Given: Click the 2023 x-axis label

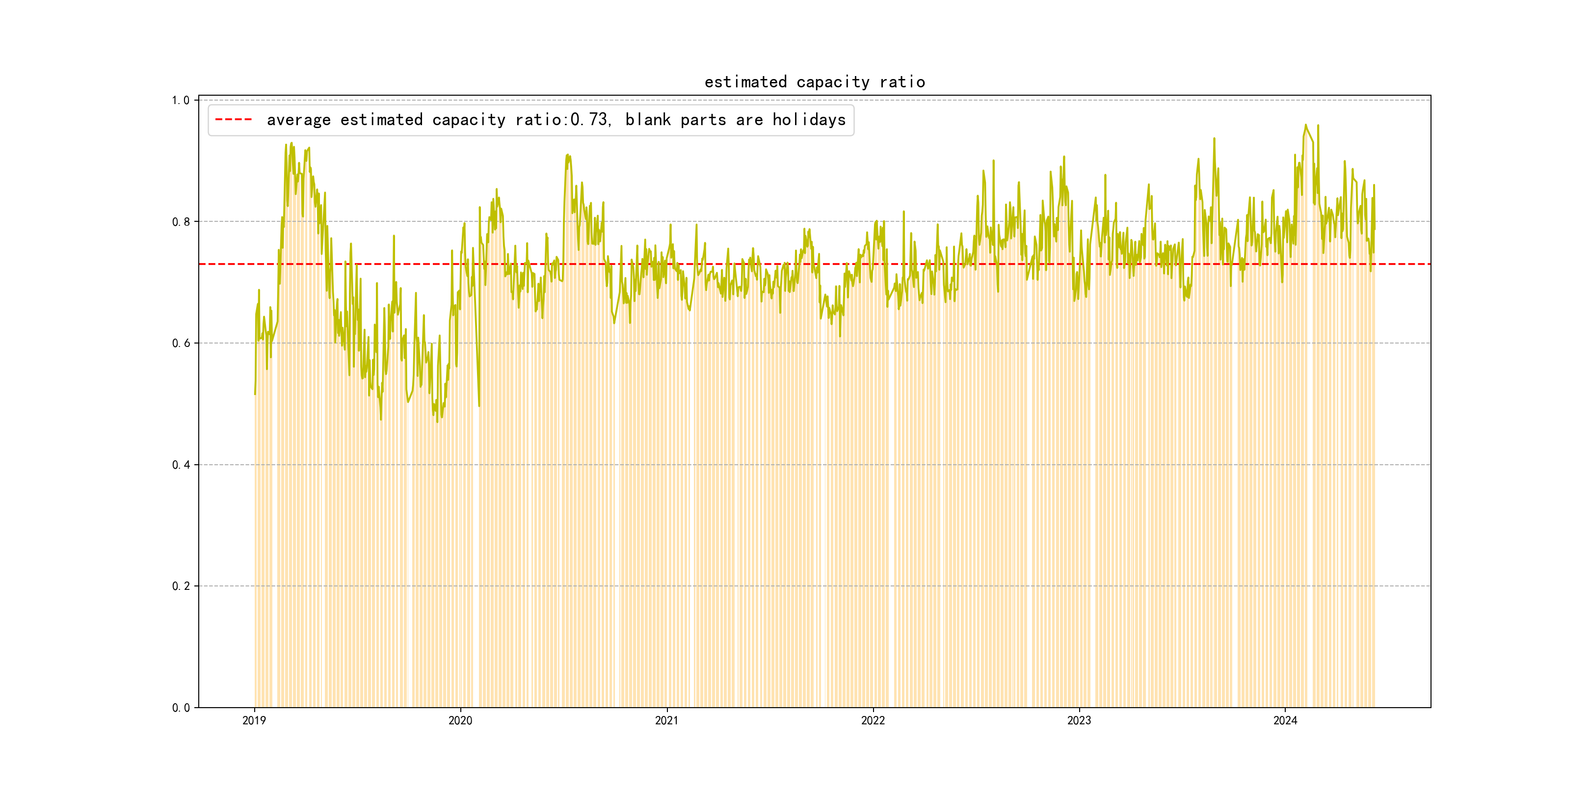Looking at the screenshot, I should (1079, 720).
